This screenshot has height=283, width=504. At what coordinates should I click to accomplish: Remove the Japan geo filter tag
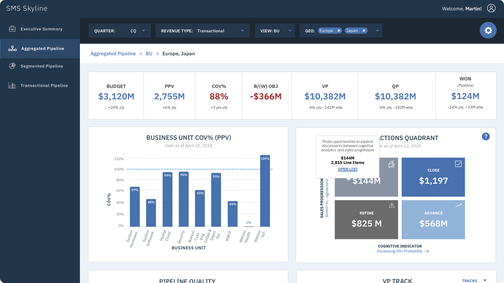364,31
